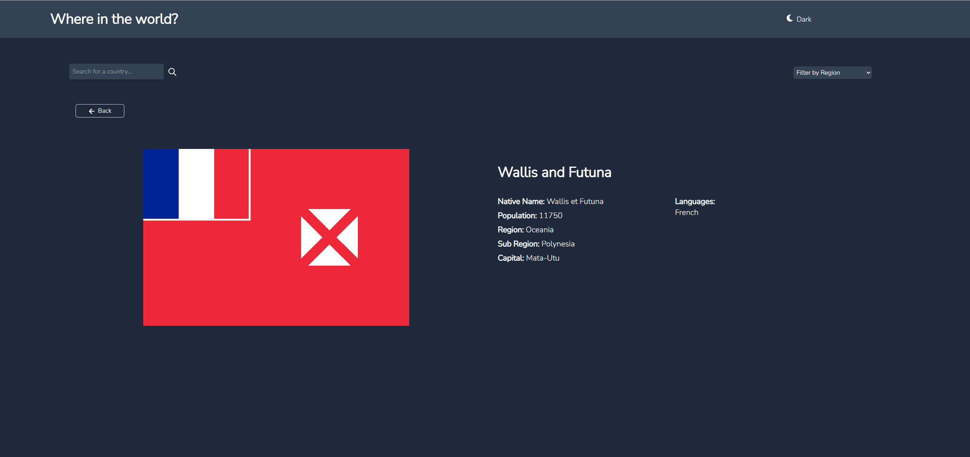Click the Region Oceania line
The height and width of the screenshot is (457, 970).
525,230
